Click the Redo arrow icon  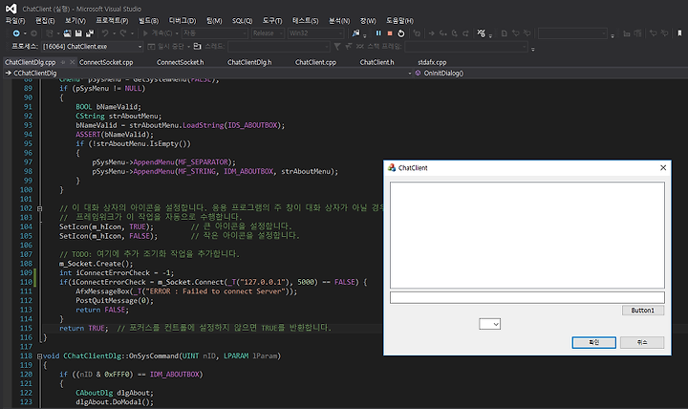(123, 33)
